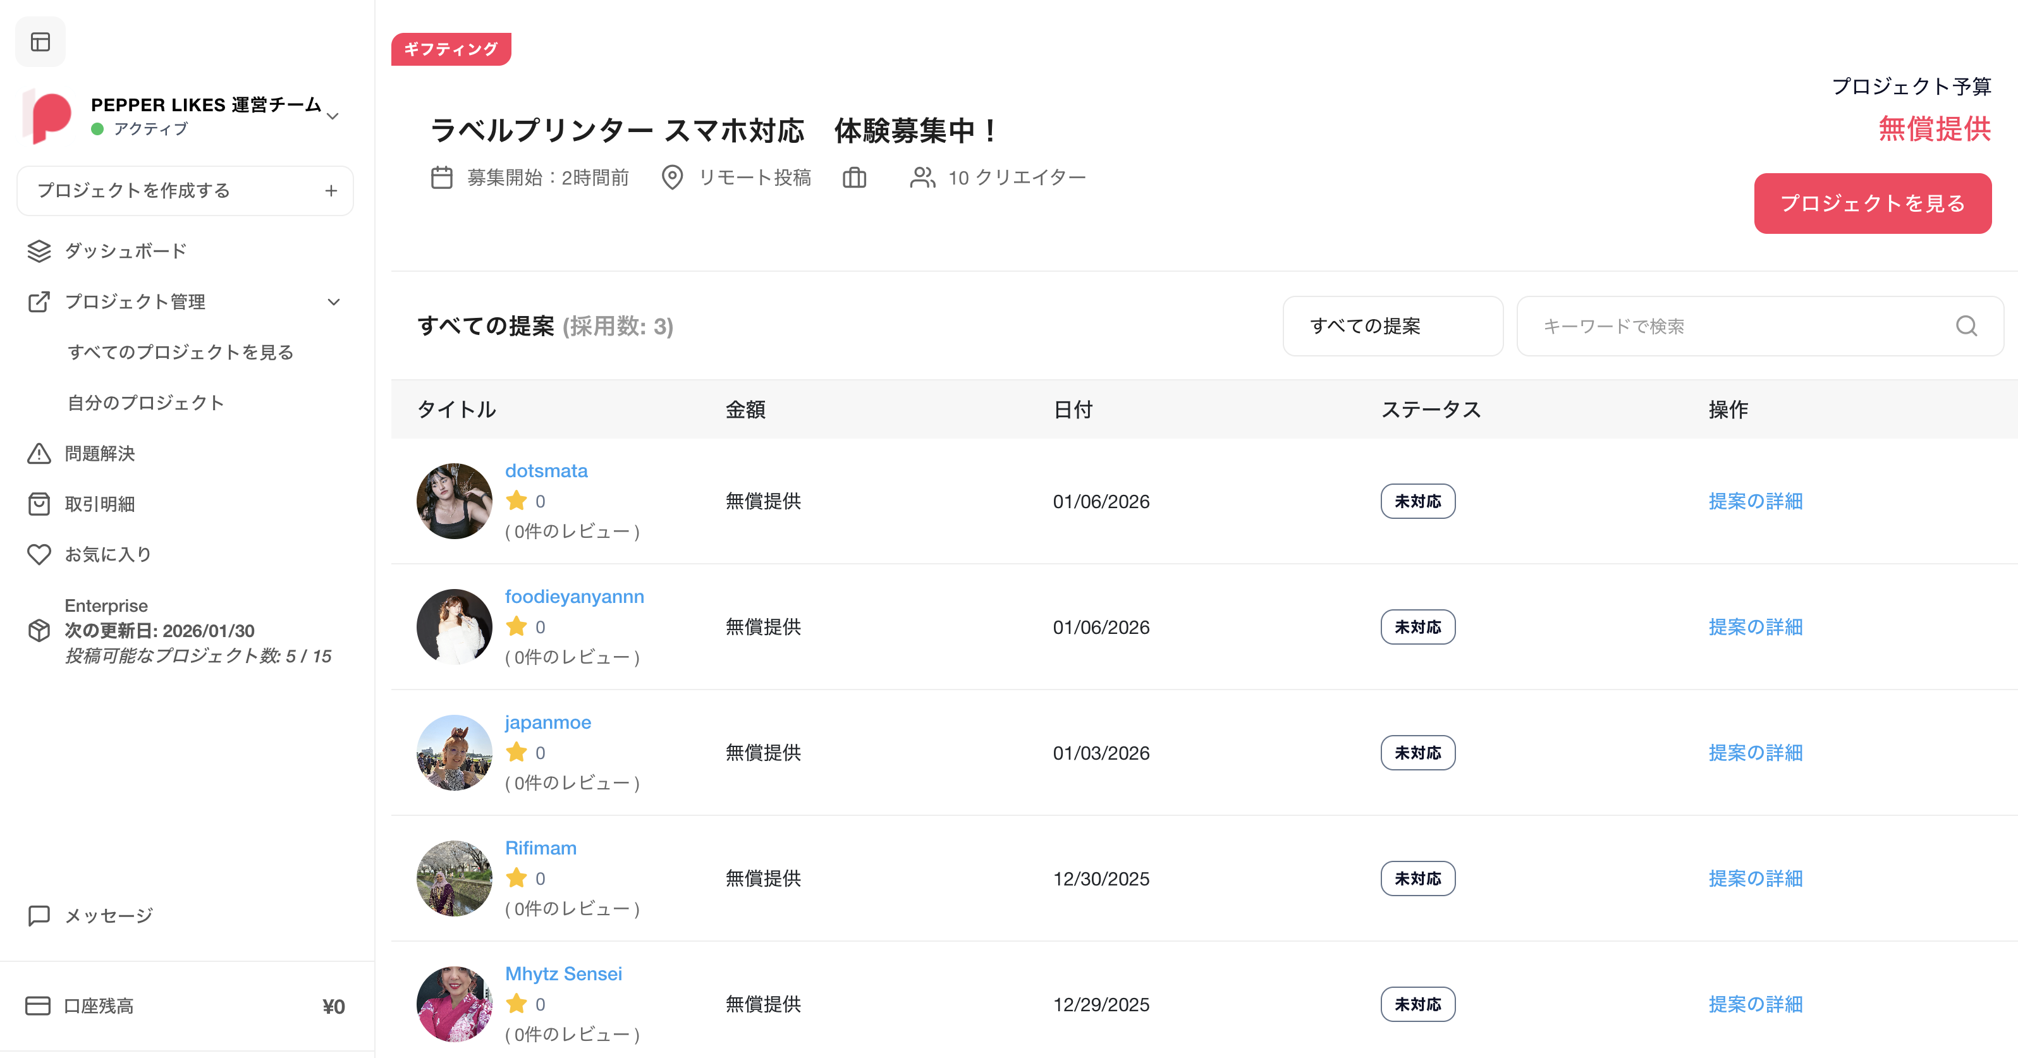Image resolution: width=2018 pixels, height=1058 pixels.
Task: Click the plus icon to create project
Action: [x=331, y=191]
